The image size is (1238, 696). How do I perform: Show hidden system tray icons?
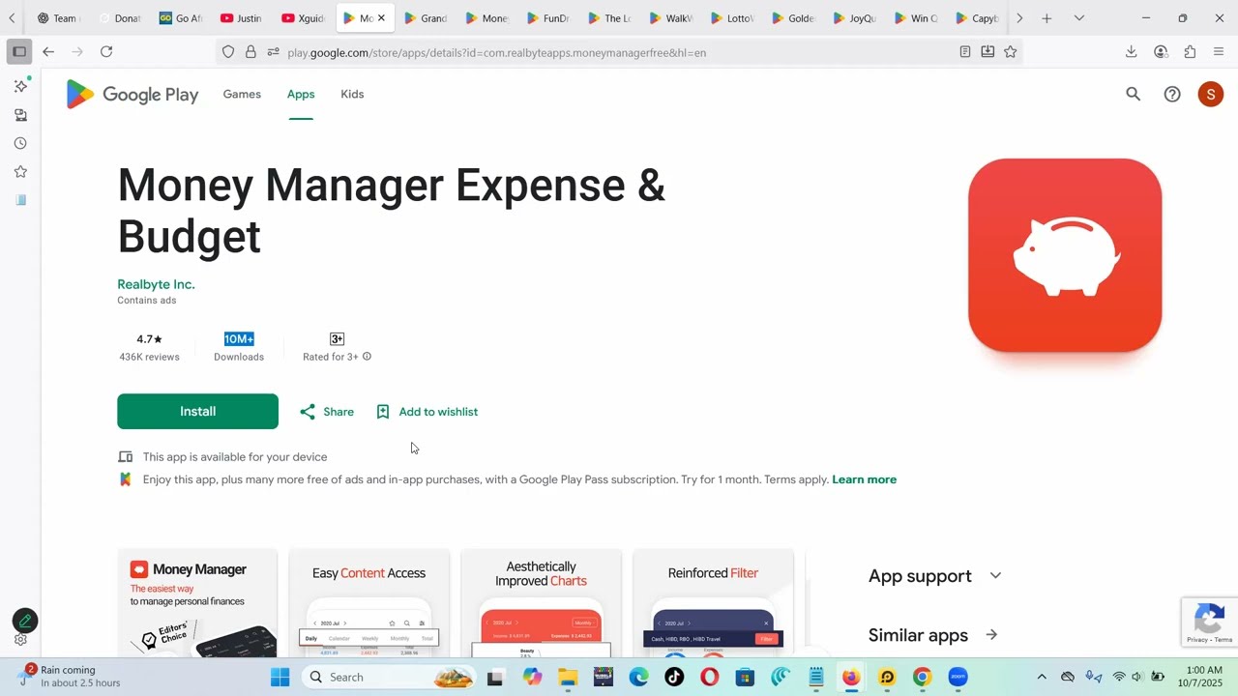click(1042, 677)
